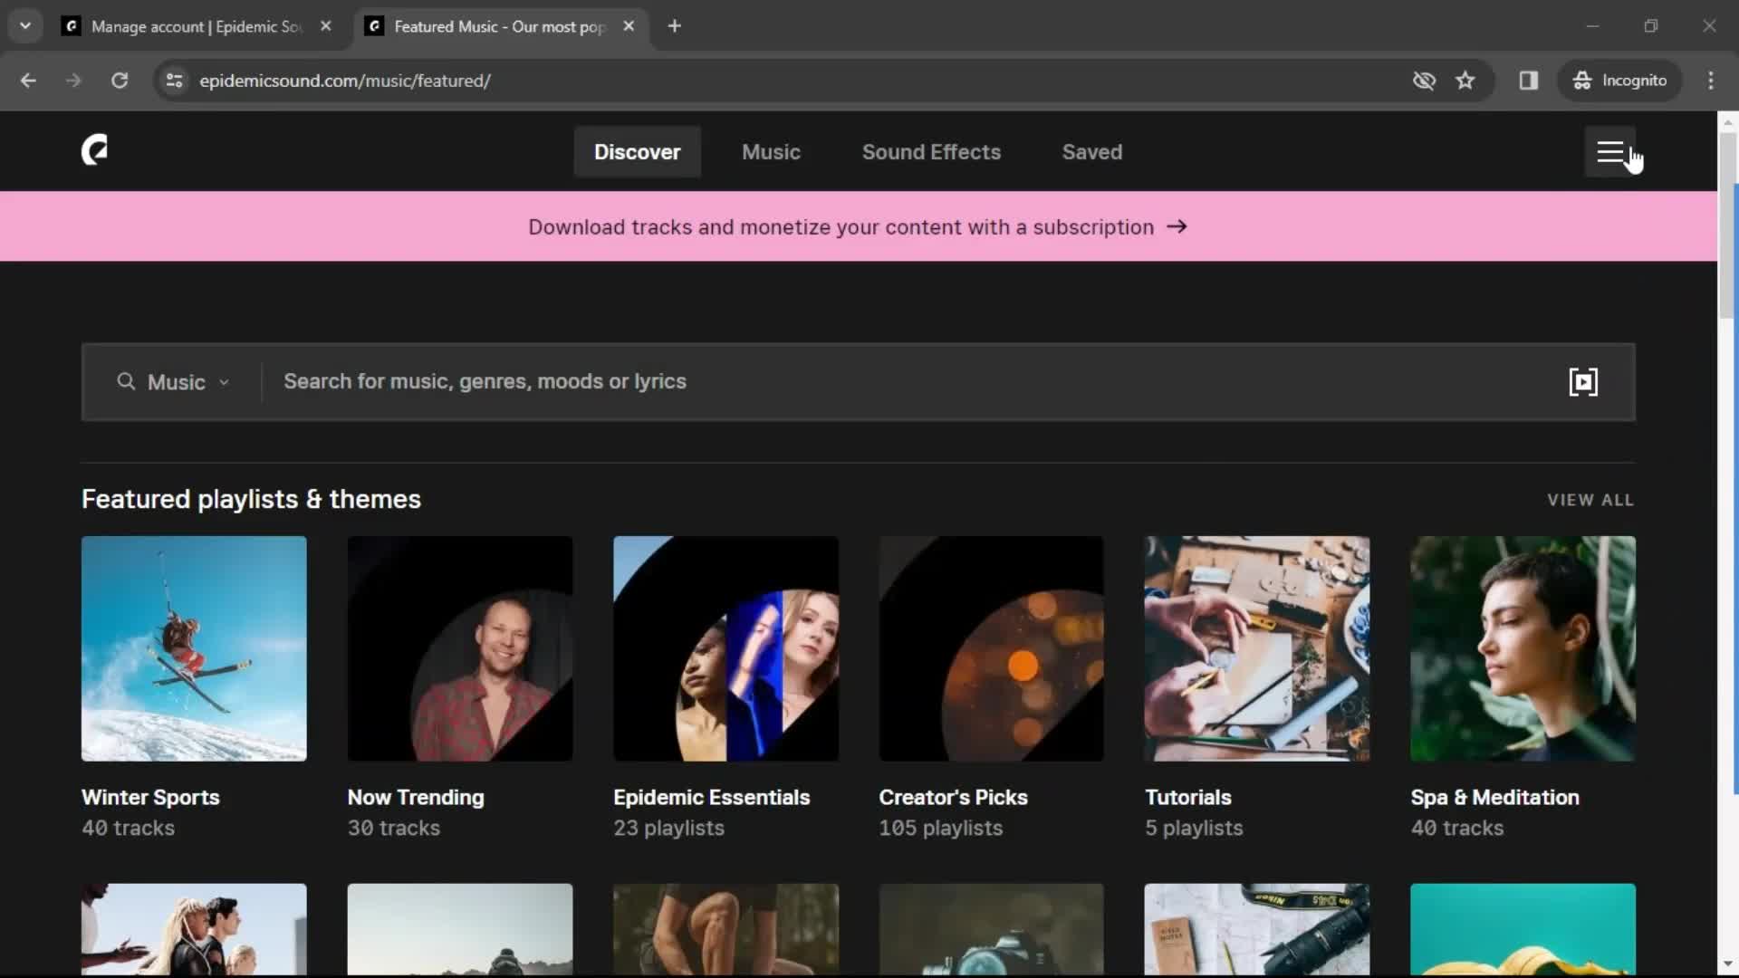
Task: Click "5 playlists" text
Action: tap(1194, 828)
